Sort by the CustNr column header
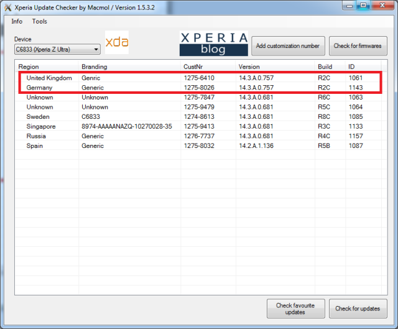 point(208,67)
